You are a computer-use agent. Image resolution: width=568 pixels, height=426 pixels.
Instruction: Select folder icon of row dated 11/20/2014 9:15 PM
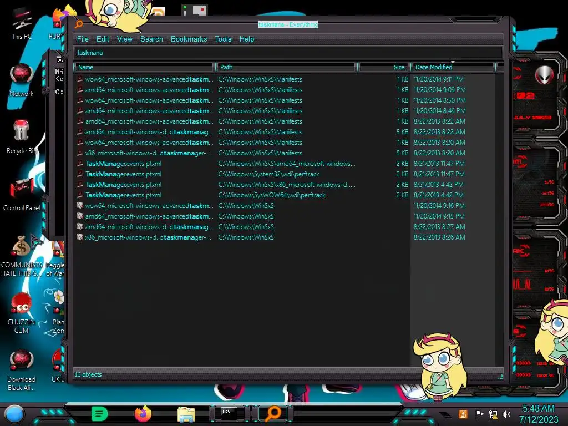[80, 216]
